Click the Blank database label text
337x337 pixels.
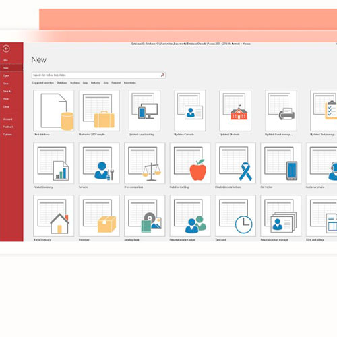point(42,134)
